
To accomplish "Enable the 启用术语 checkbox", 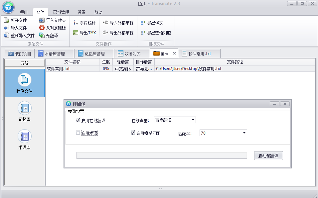I will pyautogui.click(x=78, y=133).
